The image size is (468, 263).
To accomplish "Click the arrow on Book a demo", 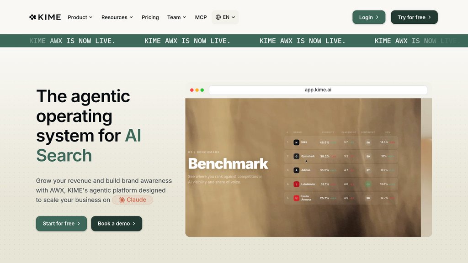I will tap(134, 224).
